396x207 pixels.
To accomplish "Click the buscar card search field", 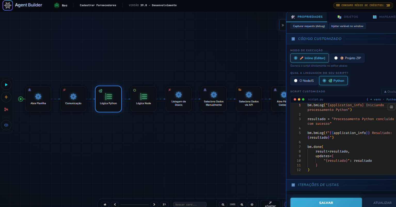I will pyautogui.click(x=190, y=204).
